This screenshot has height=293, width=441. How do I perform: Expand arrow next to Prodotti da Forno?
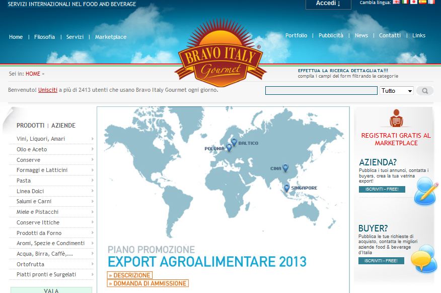[x=92, y=232]
